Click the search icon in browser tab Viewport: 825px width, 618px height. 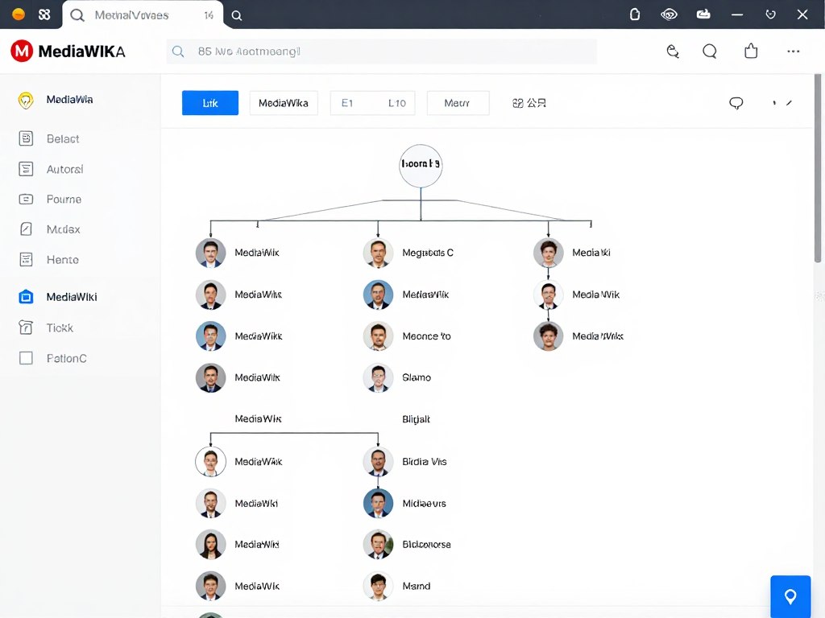click(x=77, y=15)
